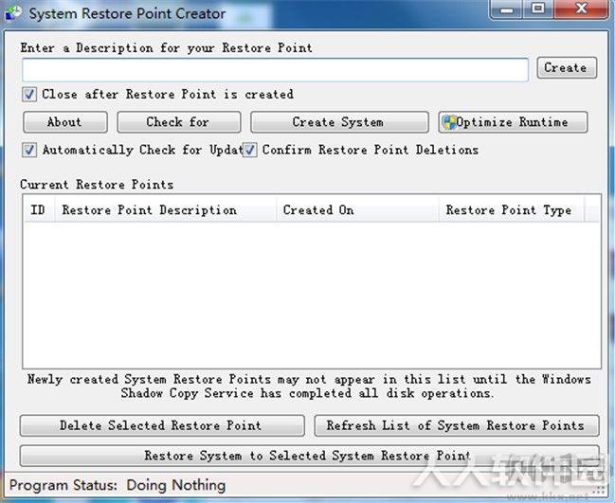615x503 pixels.
Task: Open the About button
Action: [x=65, y=122]
